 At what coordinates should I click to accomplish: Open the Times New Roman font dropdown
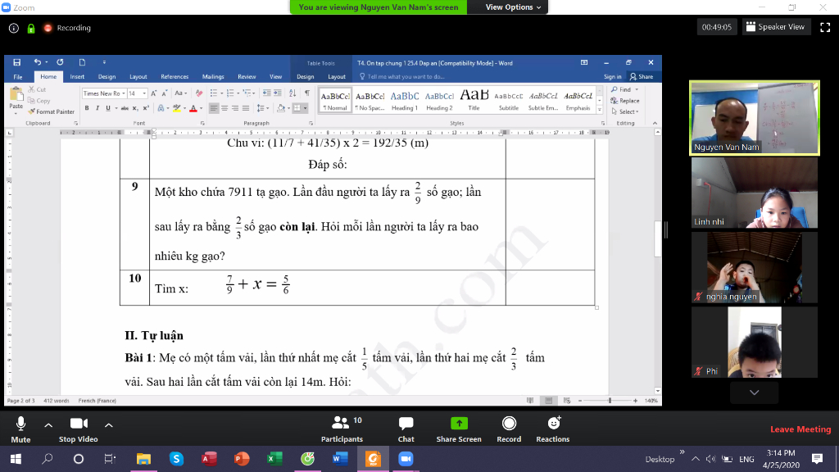pyautogui.click(x=124, y=93)
